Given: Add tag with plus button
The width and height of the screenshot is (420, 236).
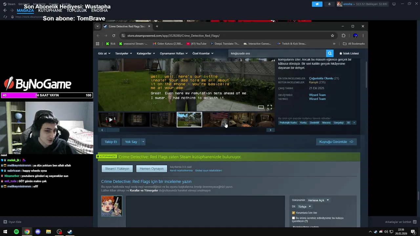Looking at the screenshot, I should (354, 123).
